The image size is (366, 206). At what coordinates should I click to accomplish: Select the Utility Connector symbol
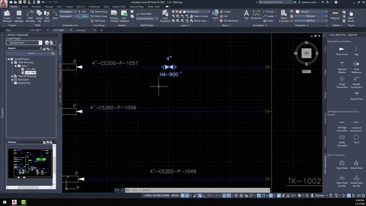(x=342, y=141)
